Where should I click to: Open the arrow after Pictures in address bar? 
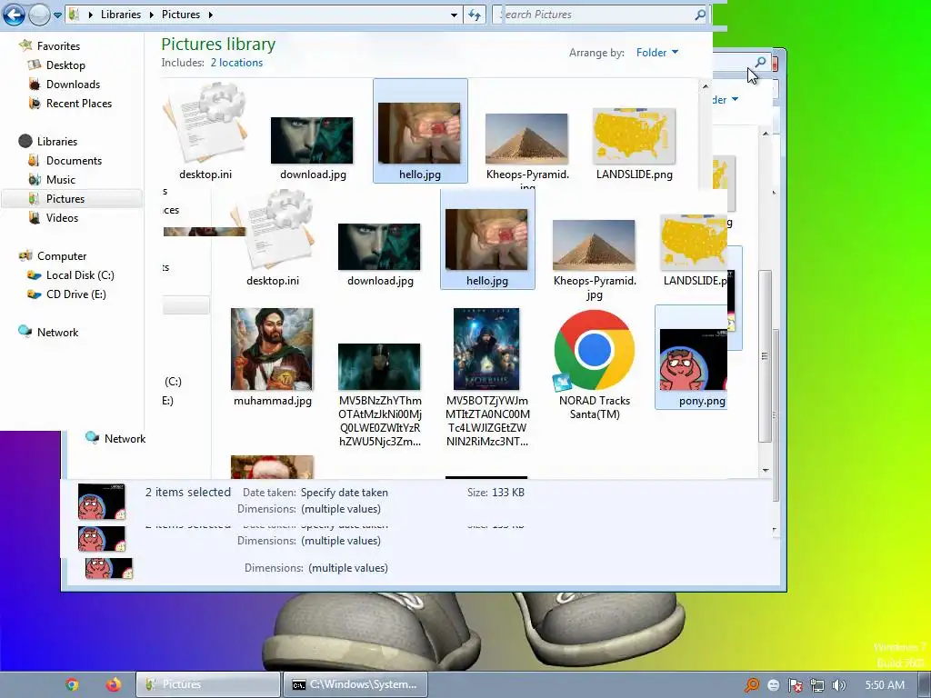click(210, 15)
